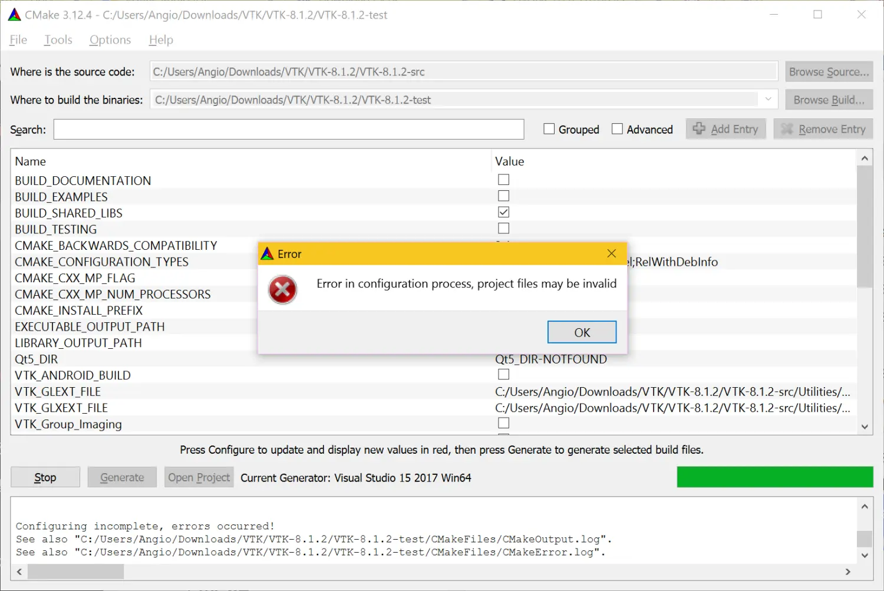Select CMAKE_CXX_MP_NUM_PROCESSORS entry
This screenshot has width=884, height=591.
pyautogui.click(x=113, y=294)
